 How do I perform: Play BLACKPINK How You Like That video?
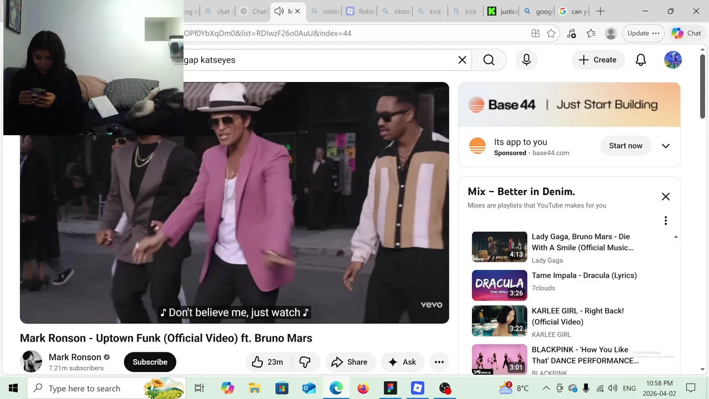[x=500, y=359]
